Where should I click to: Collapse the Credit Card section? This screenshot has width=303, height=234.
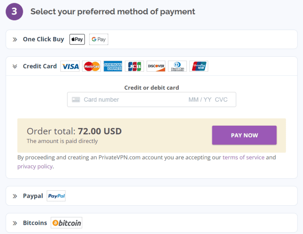(x=15, y=66)
